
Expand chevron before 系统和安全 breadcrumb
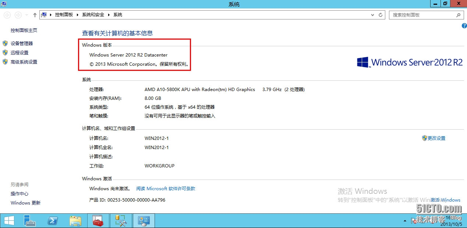(x=78, y=15)
